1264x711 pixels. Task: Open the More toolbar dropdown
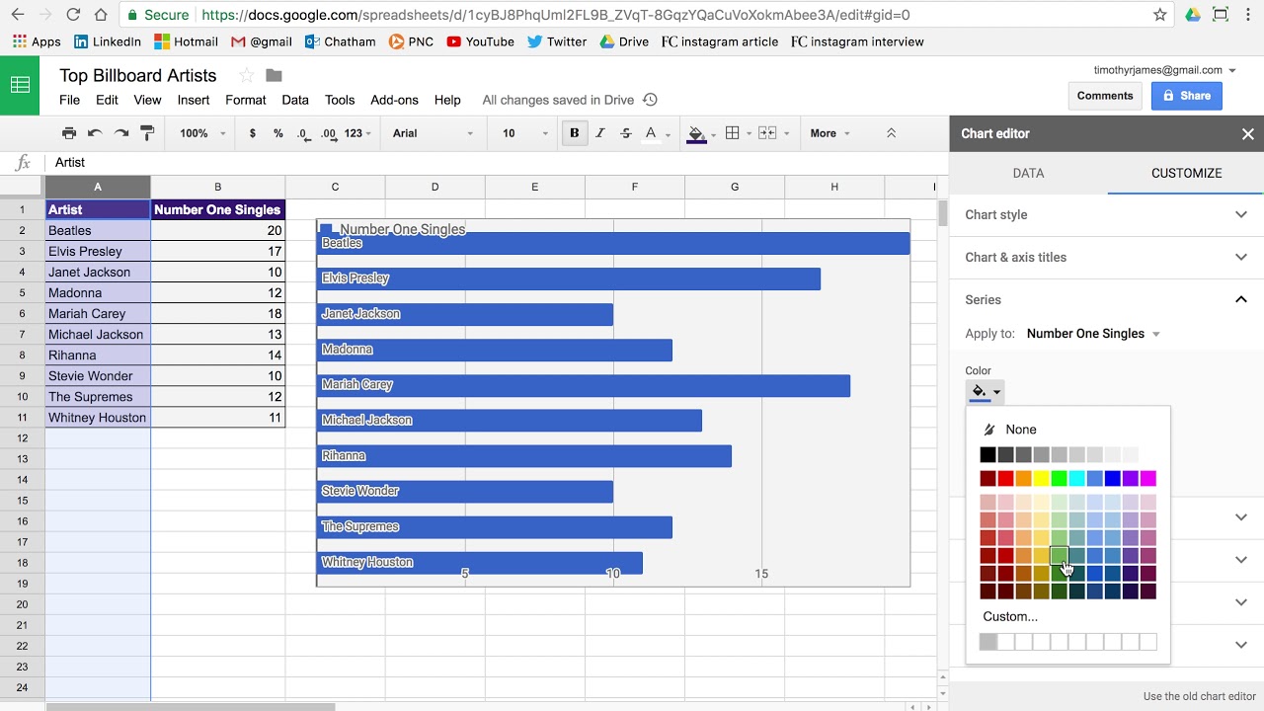point(830,133)
